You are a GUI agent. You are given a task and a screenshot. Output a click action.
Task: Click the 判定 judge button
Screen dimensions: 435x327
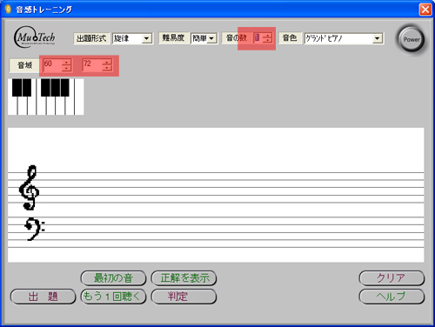pos(184,297)
